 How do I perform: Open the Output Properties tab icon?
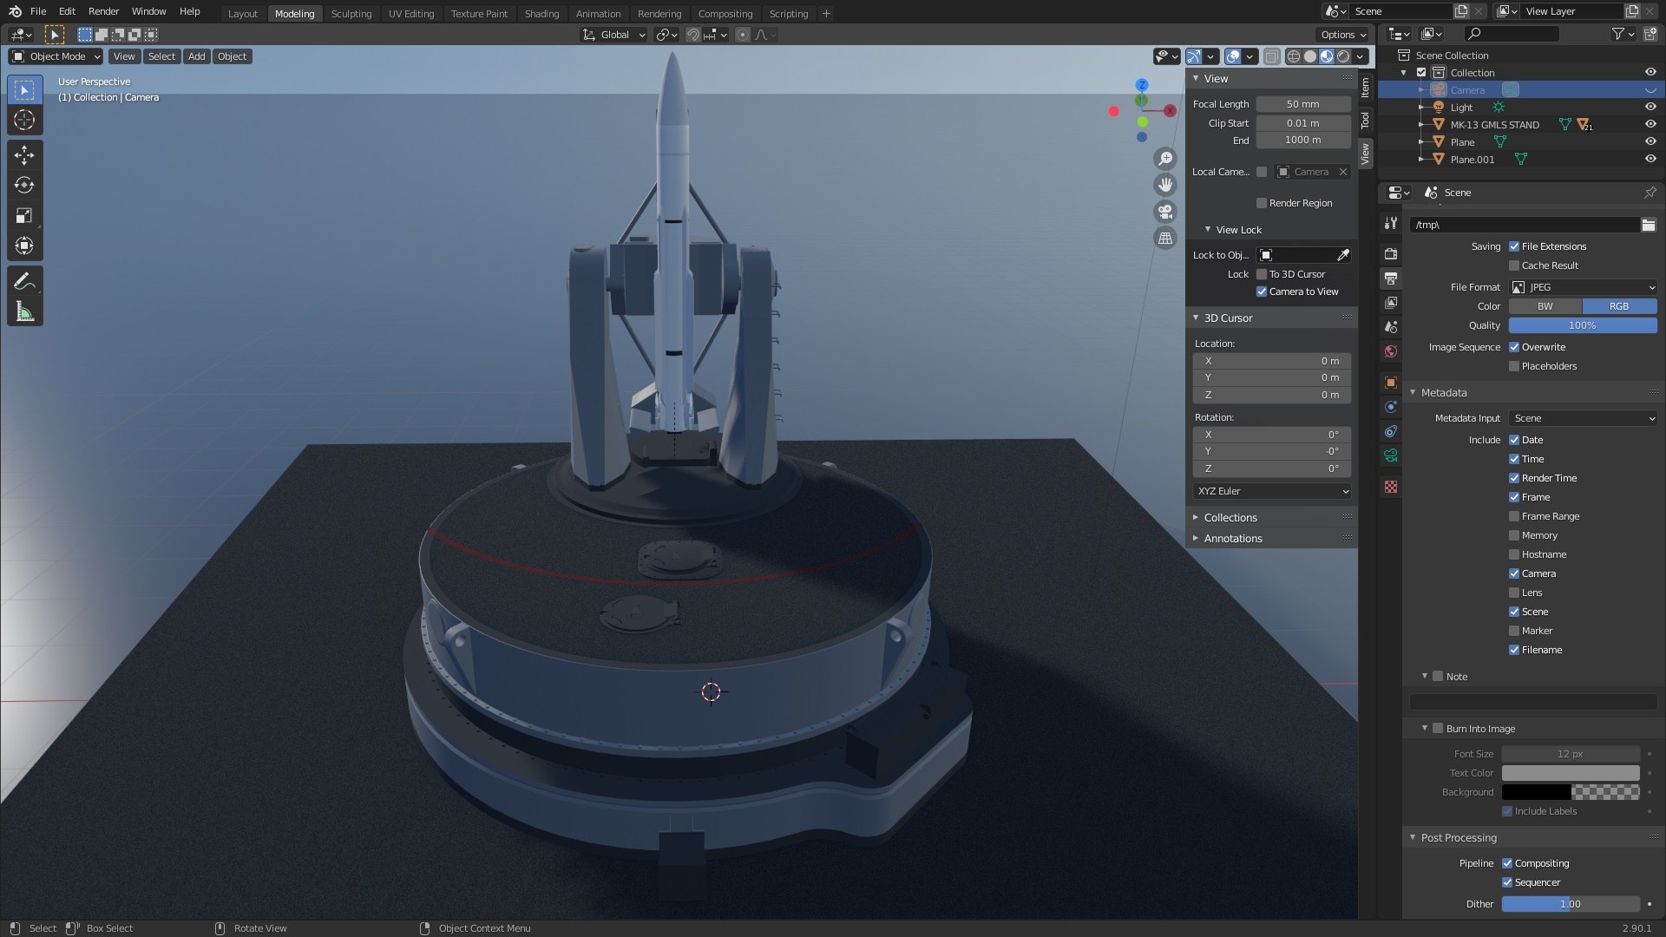pyautogui.click(x=1391, y=278)
